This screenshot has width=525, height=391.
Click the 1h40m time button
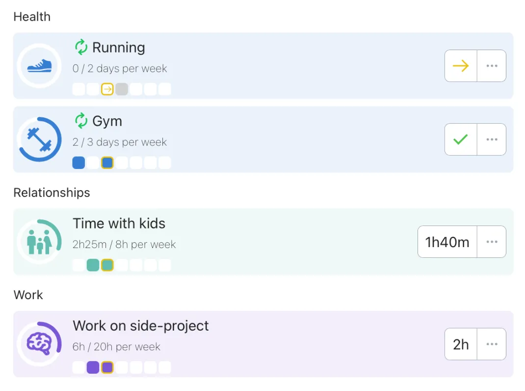(447, 242)
